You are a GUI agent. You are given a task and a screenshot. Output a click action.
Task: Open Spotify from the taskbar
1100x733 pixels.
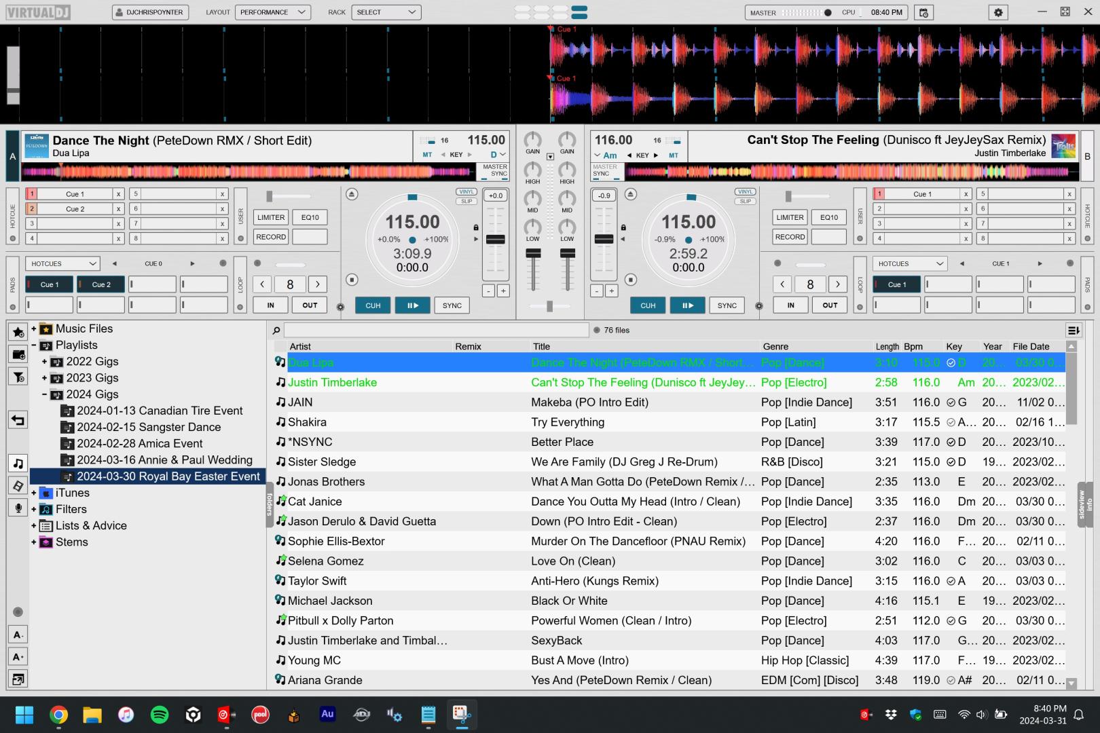[x=160, y=715]
